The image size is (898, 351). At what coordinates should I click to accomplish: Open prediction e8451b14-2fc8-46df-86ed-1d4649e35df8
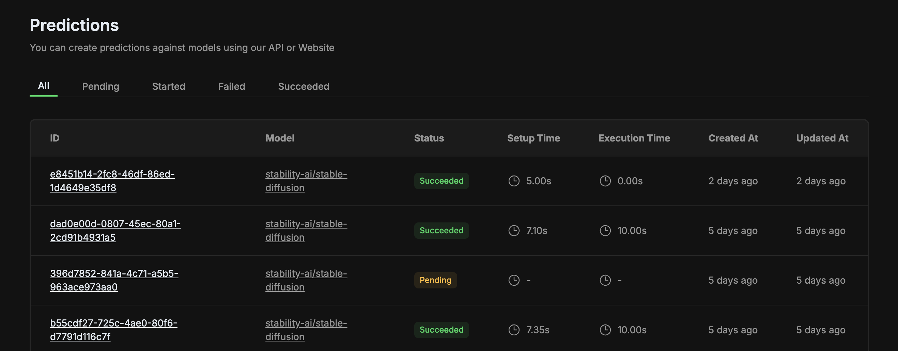coord(112,181)
